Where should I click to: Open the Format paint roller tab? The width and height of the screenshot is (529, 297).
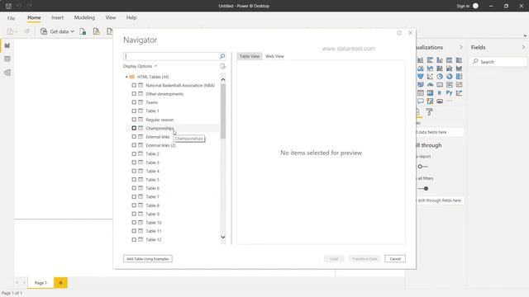pos(429,112)
